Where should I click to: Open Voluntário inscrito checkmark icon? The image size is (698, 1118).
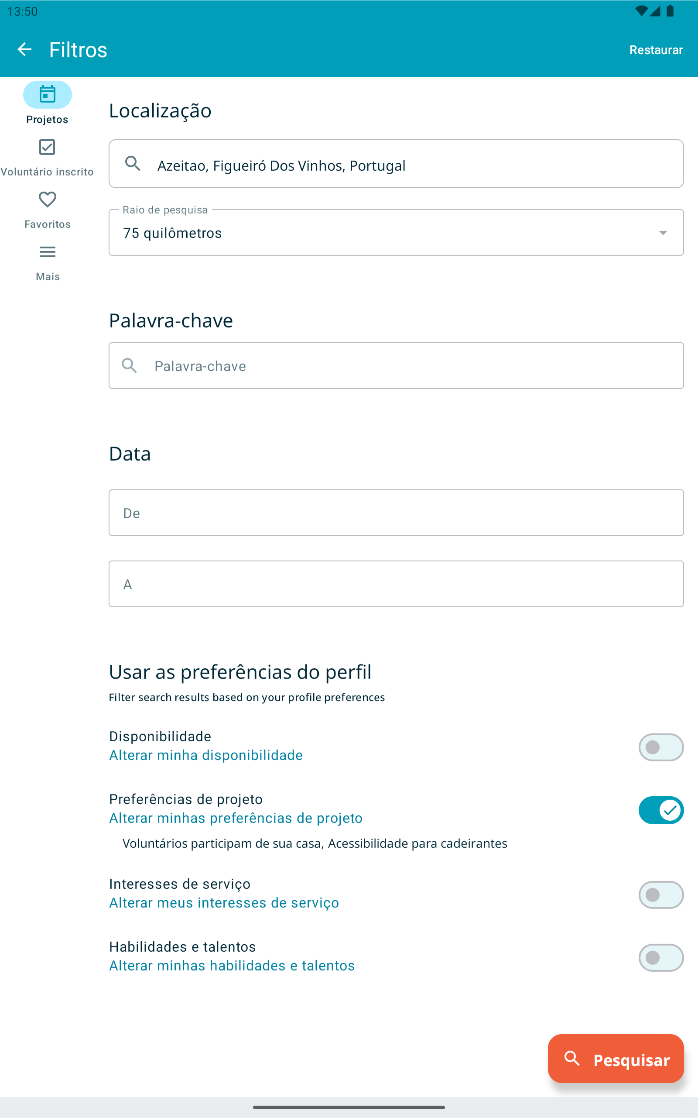pos(47,147)
